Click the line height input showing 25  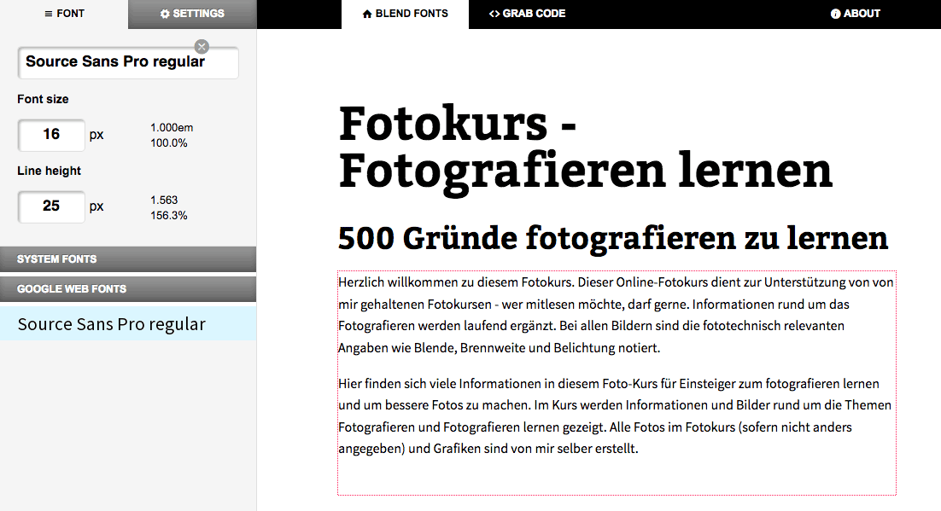pyautogui.click(x=51, y=207)
